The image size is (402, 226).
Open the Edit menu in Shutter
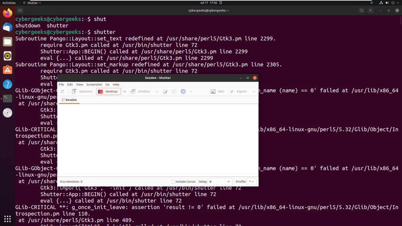(70, 84)
